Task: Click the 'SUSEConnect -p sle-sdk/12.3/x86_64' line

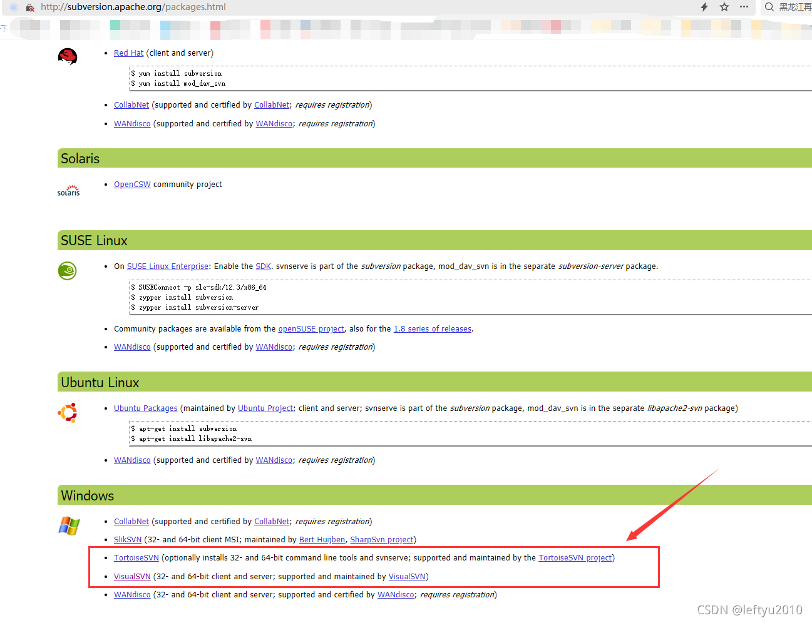Action: tap(199, 288)
